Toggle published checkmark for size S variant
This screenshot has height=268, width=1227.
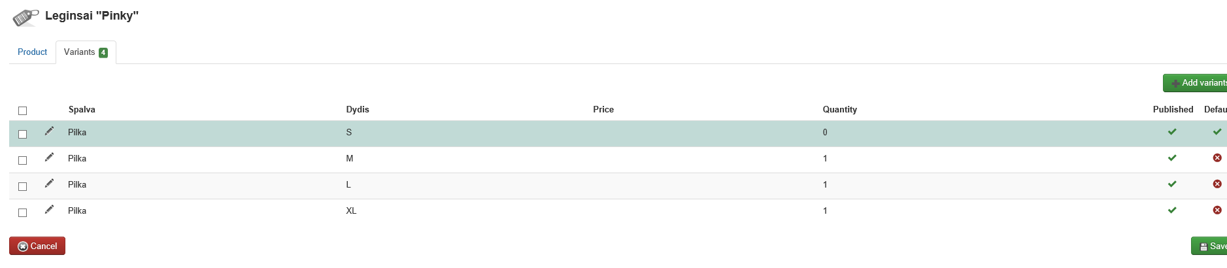click(1172, 132)
